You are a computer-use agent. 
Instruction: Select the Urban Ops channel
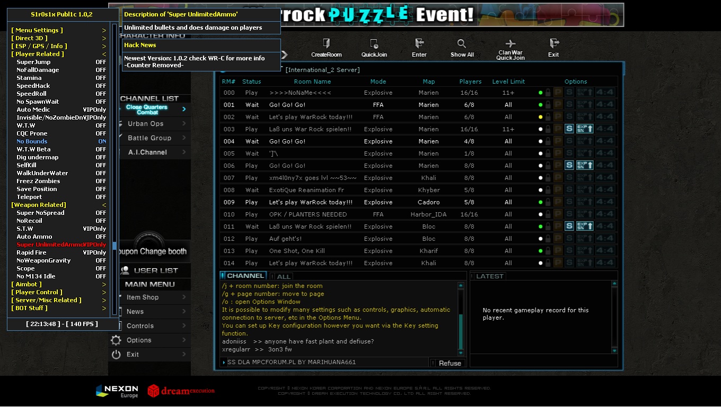(x=154, y=124)
